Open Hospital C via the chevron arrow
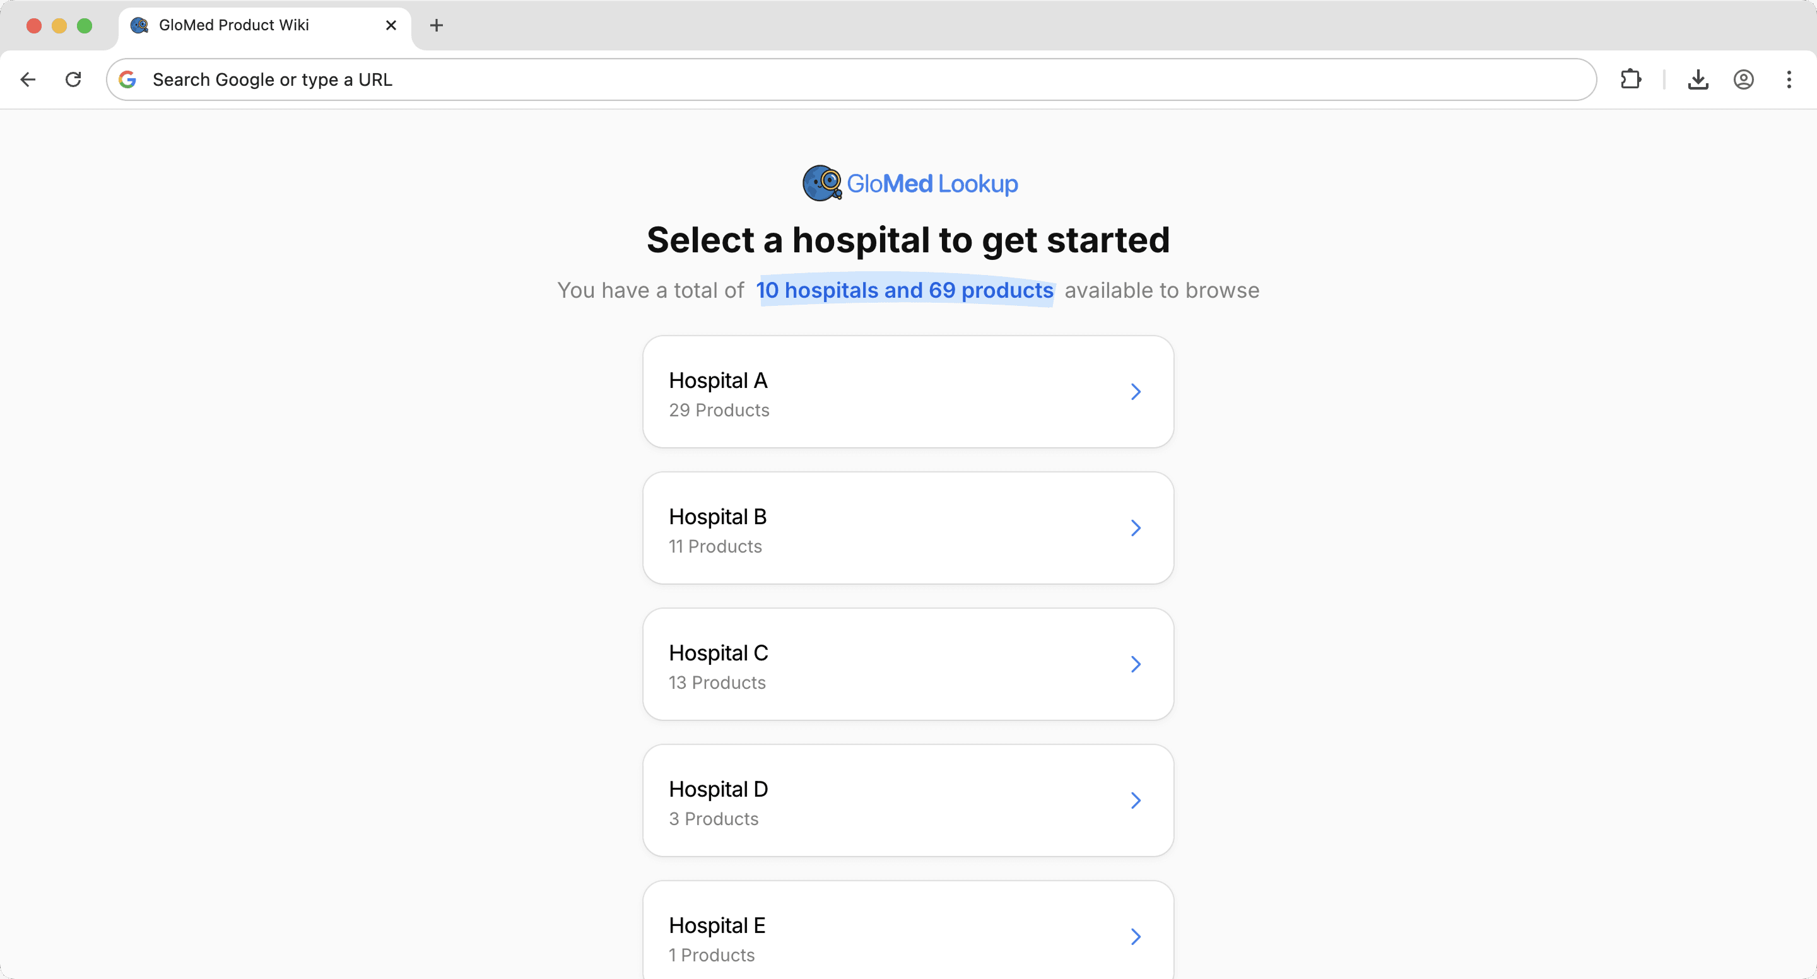 (1135, 664)
